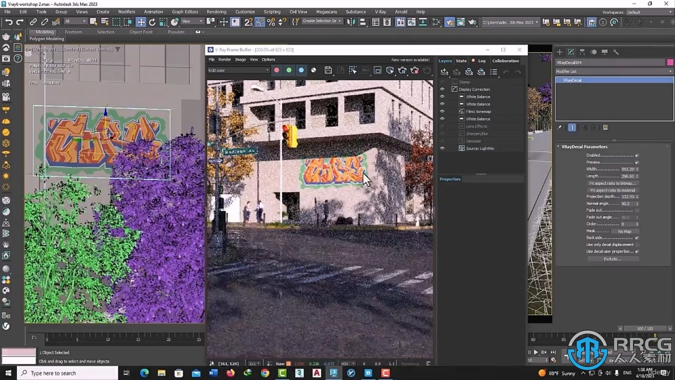This screenshot has width=675, height=380.
Task: Switch to mono/alpha channel in Frame Buffer
Action: [314, 70]
